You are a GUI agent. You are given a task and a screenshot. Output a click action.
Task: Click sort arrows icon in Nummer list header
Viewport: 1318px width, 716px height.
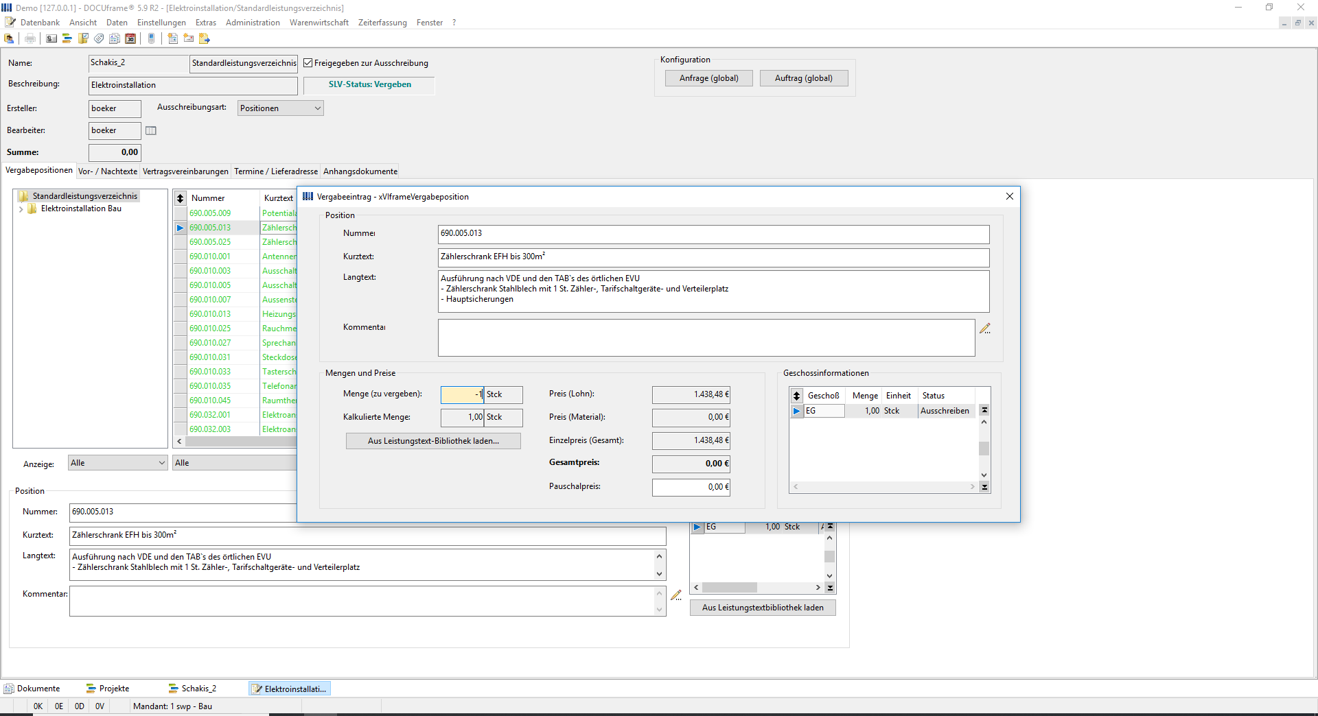181,198
